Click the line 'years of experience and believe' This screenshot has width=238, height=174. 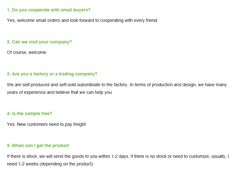(59, 92)
